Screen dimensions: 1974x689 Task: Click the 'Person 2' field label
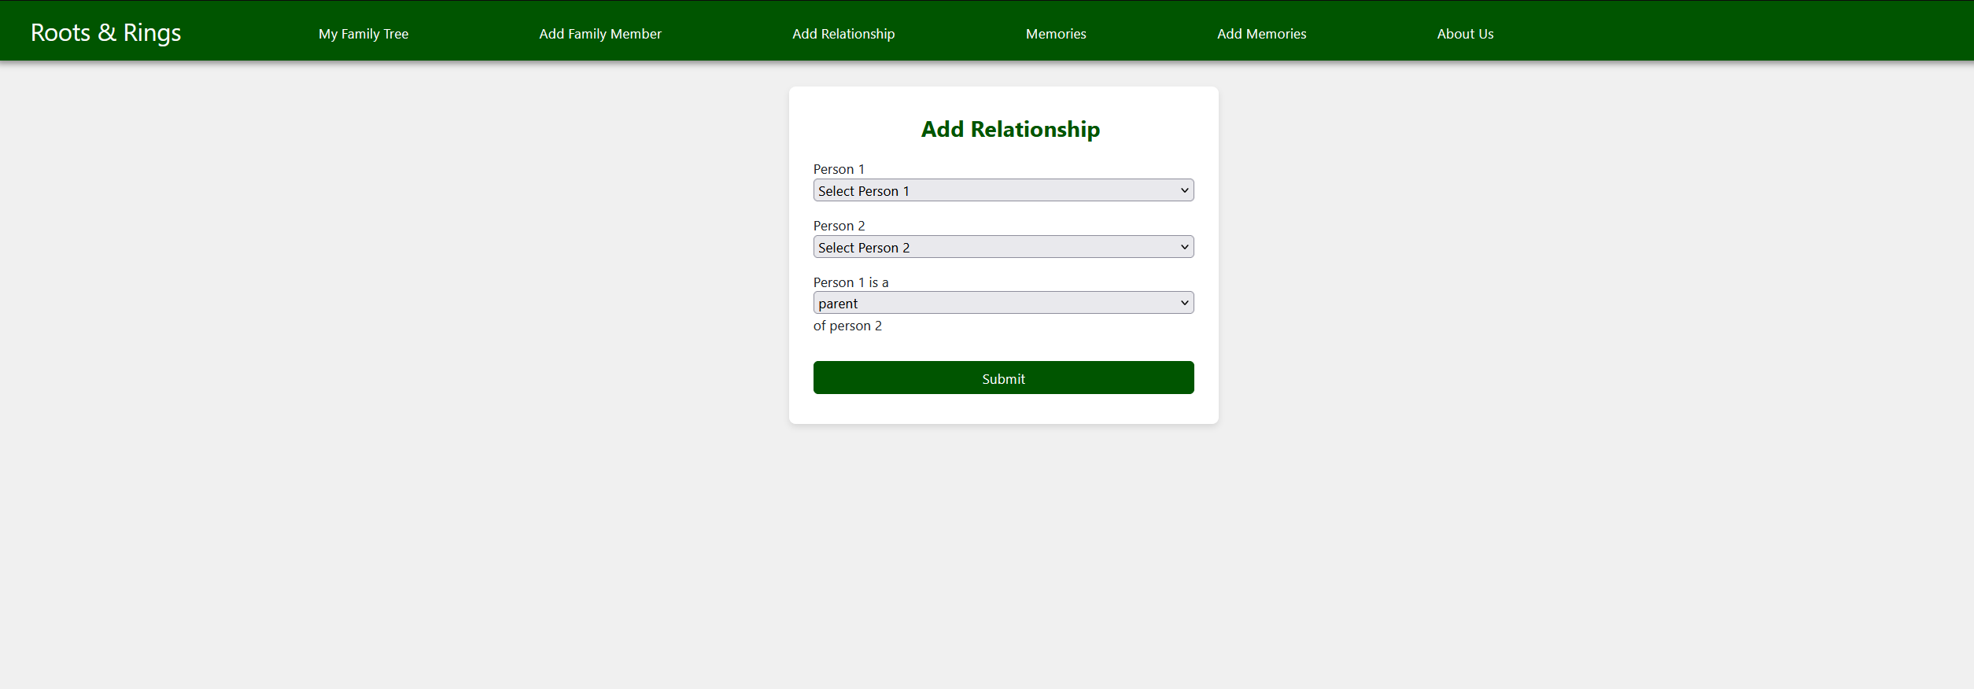pos(839,226)
